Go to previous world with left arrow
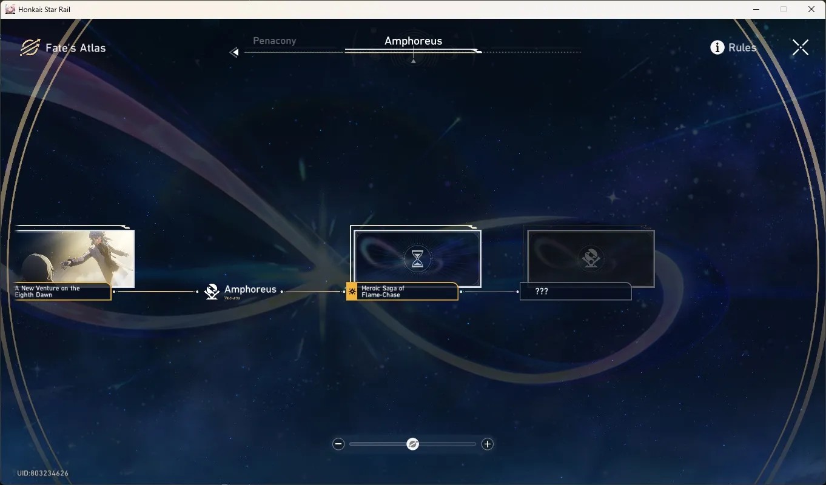The image size is (826, 485). [234, 53]
